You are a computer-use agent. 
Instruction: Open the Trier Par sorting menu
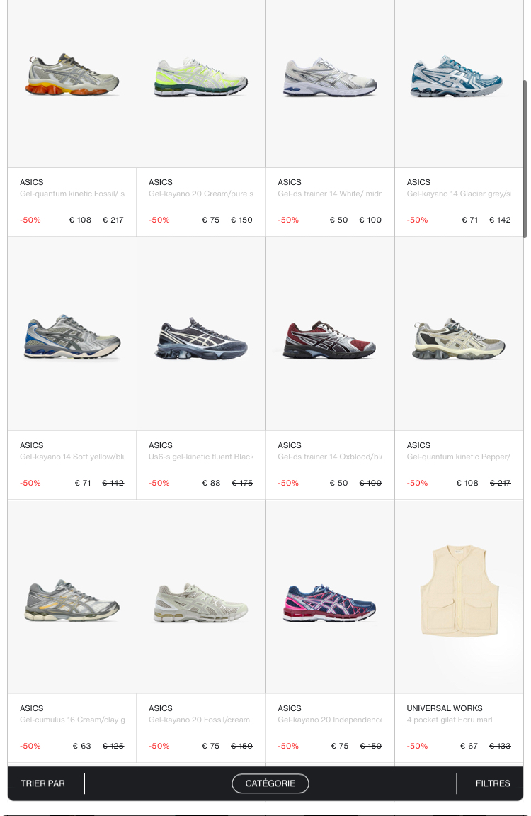(x=42, y=783)
